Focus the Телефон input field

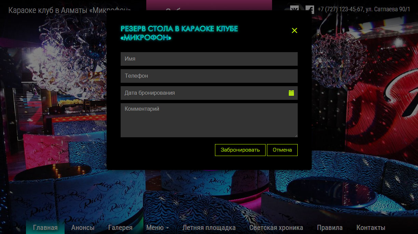[209, 76]
